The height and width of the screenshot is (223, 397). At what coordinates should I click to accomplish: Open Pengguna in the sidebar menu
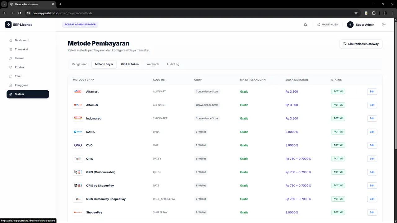pyautogui.click(x=28, y=85)
